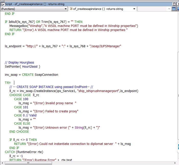Click the CATCH (RuntimeError rte) line
Image resolution: width=179 pixels, height=165 pixels.
(x=24, y=152)
